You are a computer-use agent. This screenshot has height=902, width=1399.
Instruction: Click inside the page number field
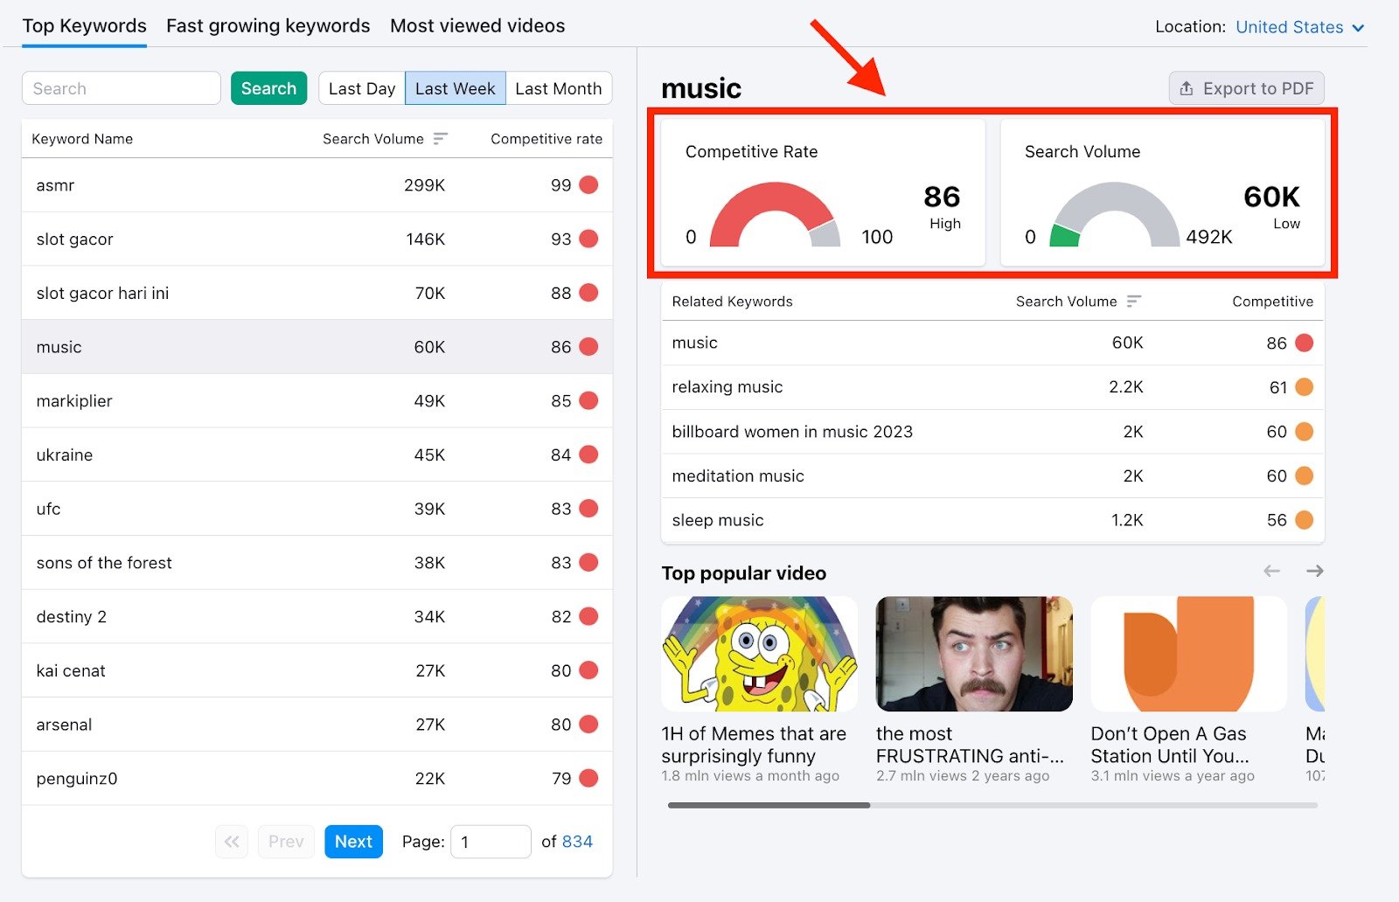pos(491,841)
